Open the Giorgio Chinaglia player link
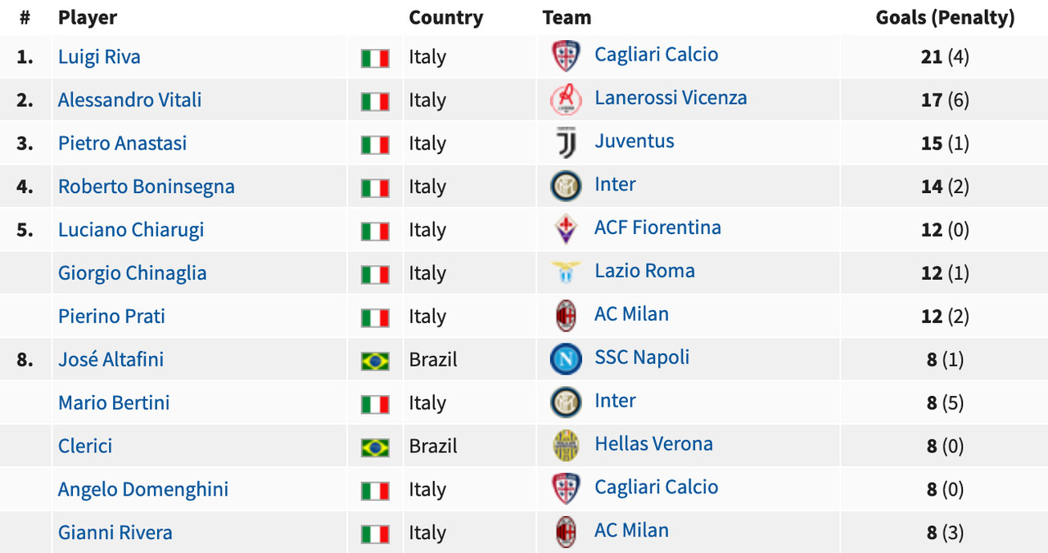This screenshot has width=1048, height=553. (133, 272)
